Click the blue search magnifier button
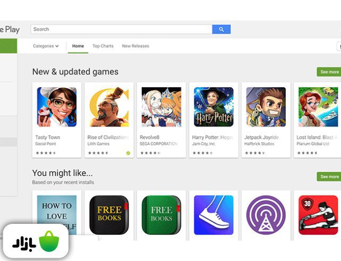 pos(221,29)
